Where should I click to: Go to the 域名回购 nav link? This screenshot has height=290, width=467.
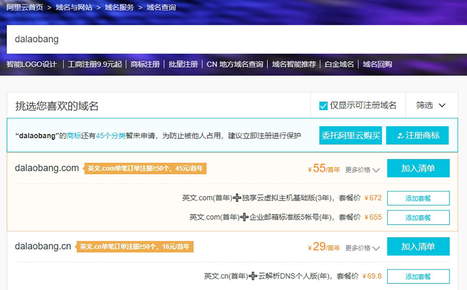(x=377, y=64)
